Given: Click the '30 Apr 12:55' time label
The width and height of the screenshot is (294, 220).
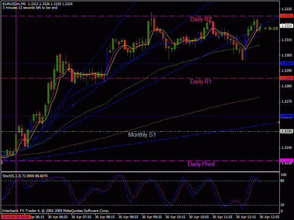Looking at the screenshot, I should click(x=269, y=217).
